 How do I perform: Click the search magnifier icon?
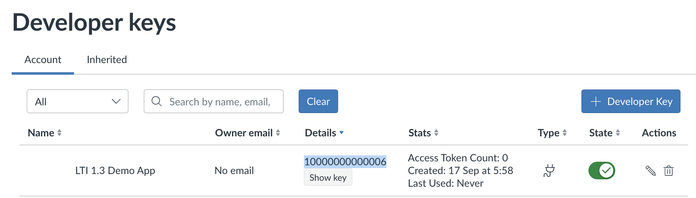157,101
